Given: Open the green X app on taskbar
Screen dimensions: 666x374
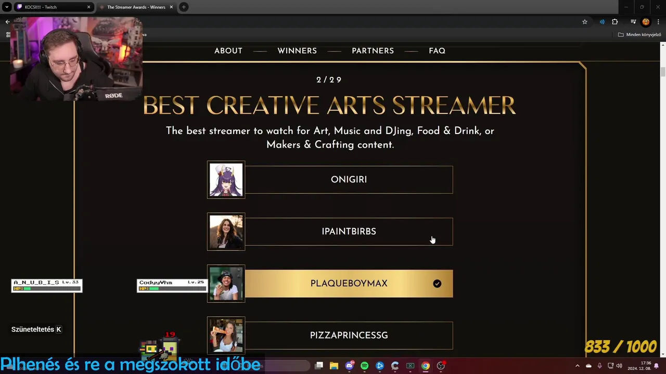Looking at the screenshot, I should click(410, 366).
